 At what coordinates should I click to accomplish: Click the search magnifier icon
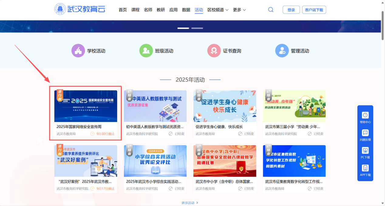pyautogui.click(x=271, y=10)
